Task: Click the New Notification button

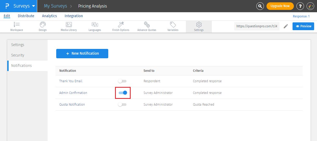Action: (x=82, y=54)
